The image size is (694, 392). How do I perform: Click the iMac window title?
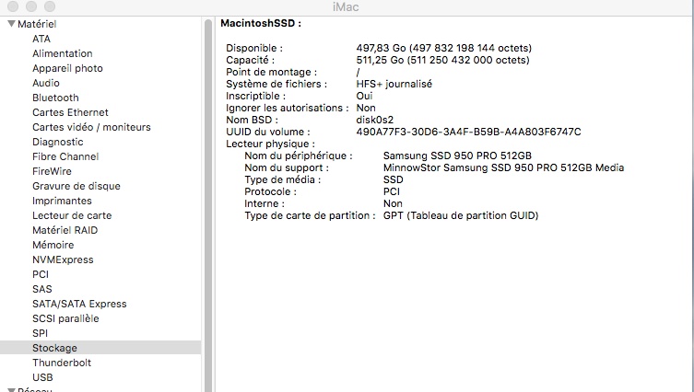tap(346, 7)
